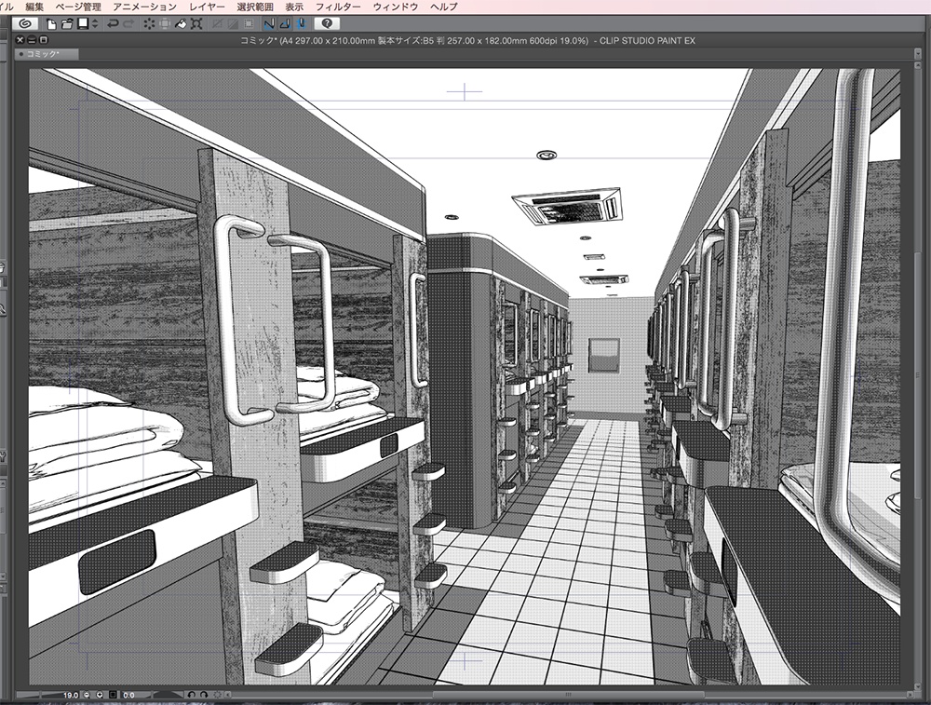Screen dimensions: 931x705
Task: Undo the last action
Action: click(113, 24)
